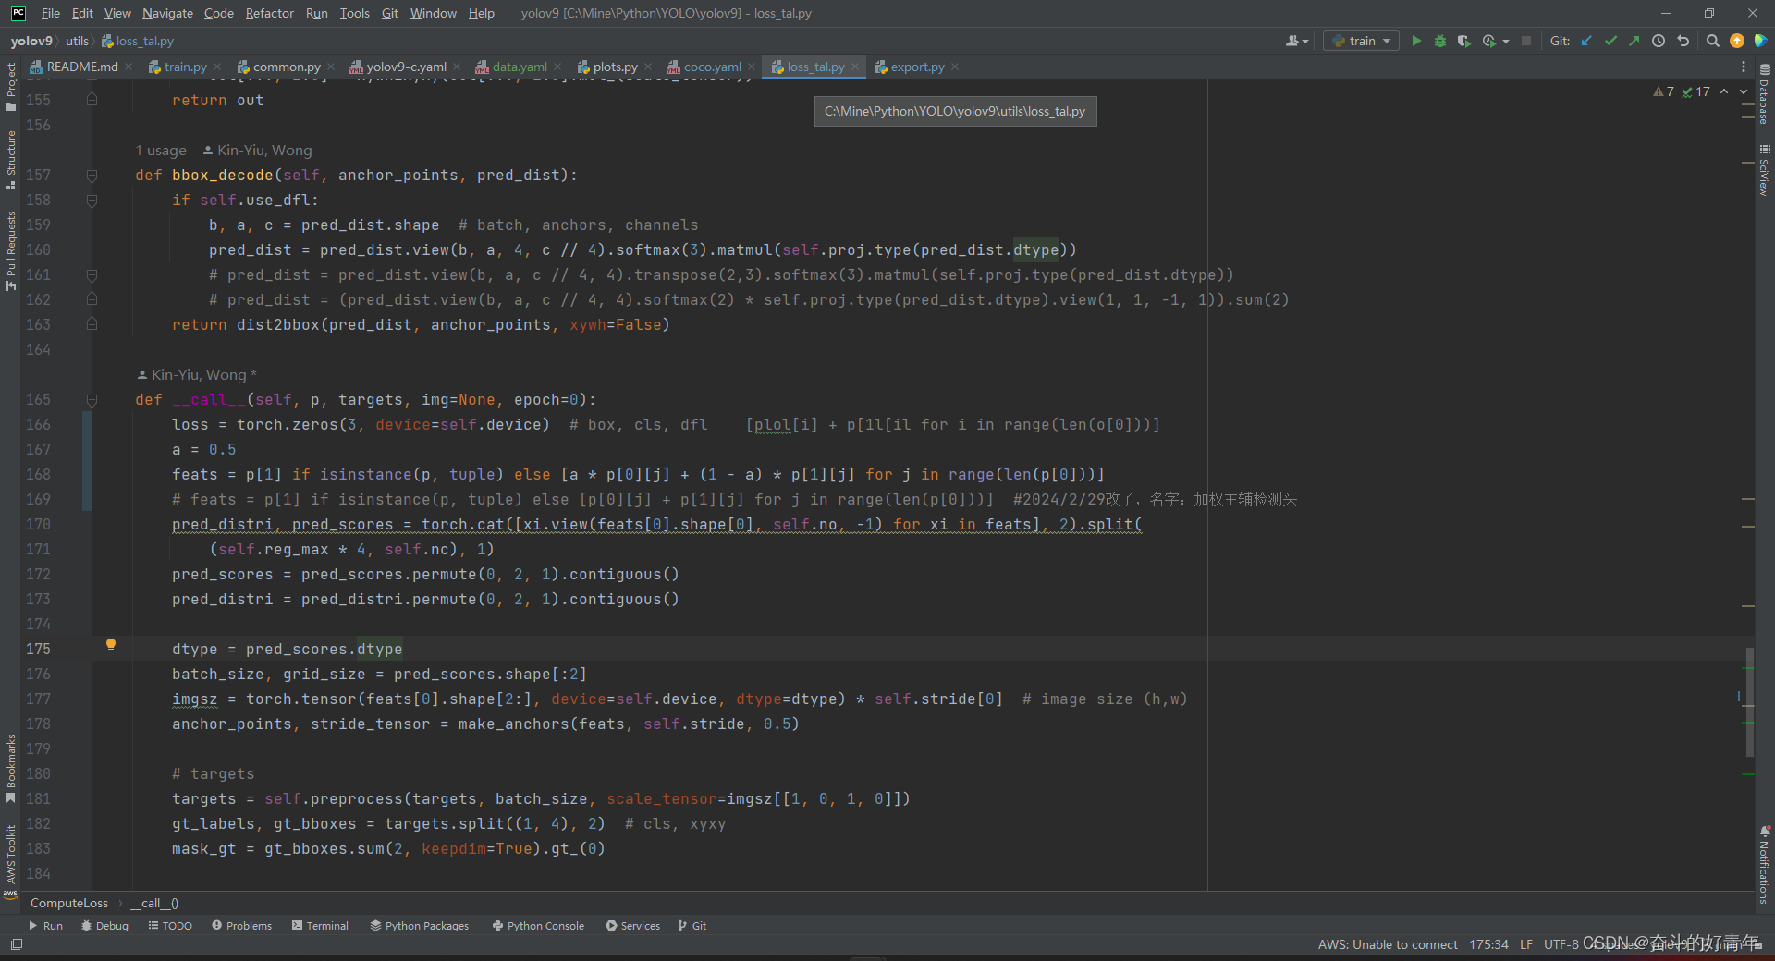Open the Structure tool window
This screenshot has width=1775, height=961.
coord(10,160)
